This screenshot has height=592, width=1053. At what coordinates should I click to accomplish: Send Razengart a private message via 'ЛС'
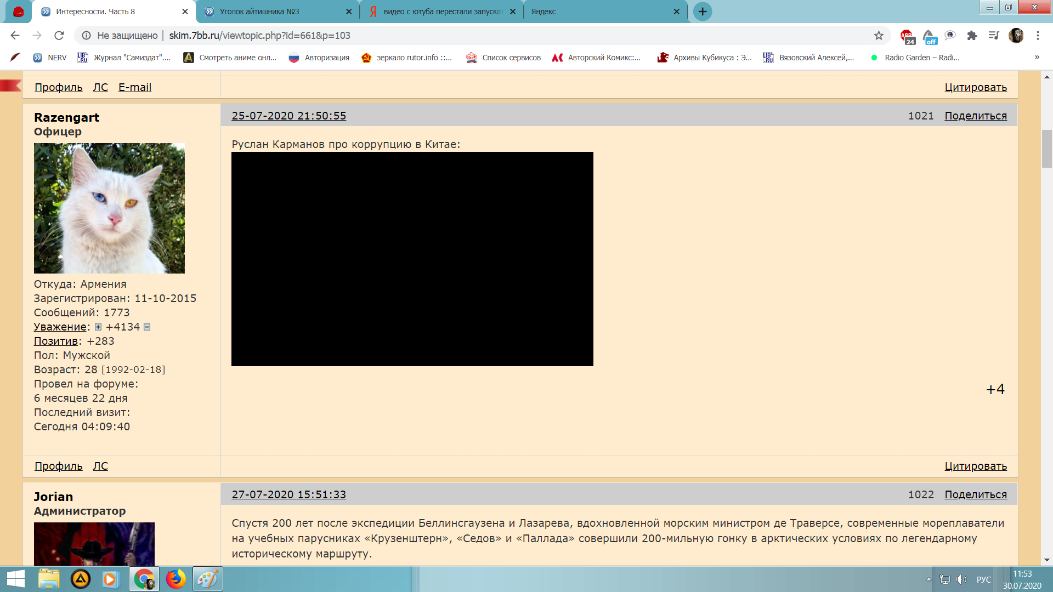pyautogui.click(x=100, y=466)
